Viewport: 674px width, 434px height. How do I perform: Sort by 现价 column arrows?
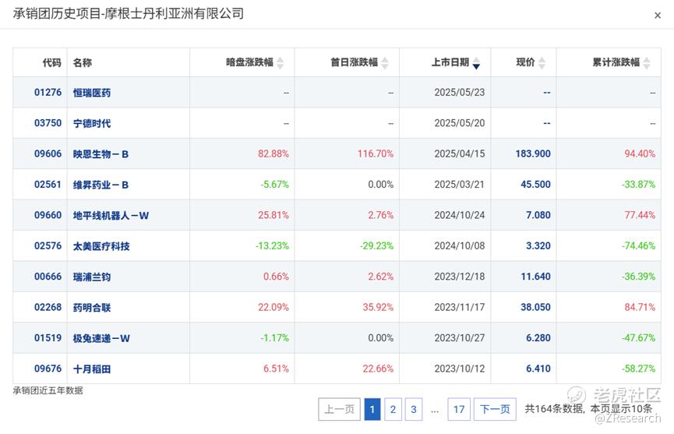pyautogui.click(x=542, y=63)
